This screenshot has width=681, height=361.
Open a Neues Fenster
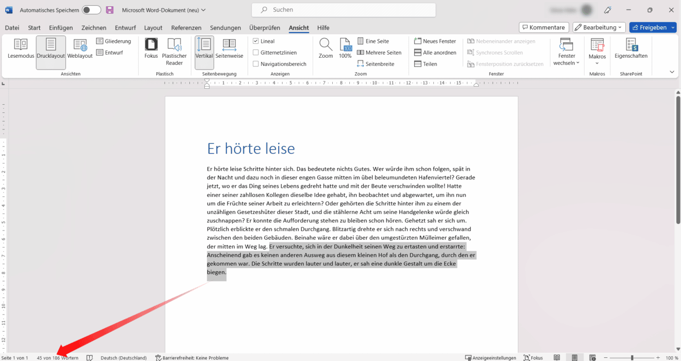[x=435, y=41]
